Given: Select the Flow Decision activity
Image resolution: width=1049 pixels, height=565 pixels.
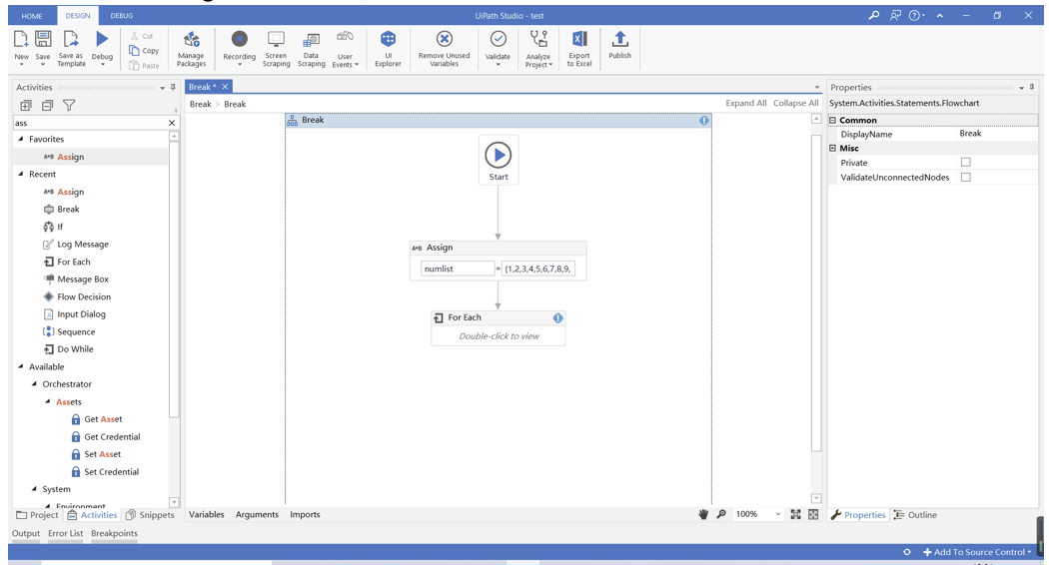Looking at the screenshot, I should click(x=77, y=296).
